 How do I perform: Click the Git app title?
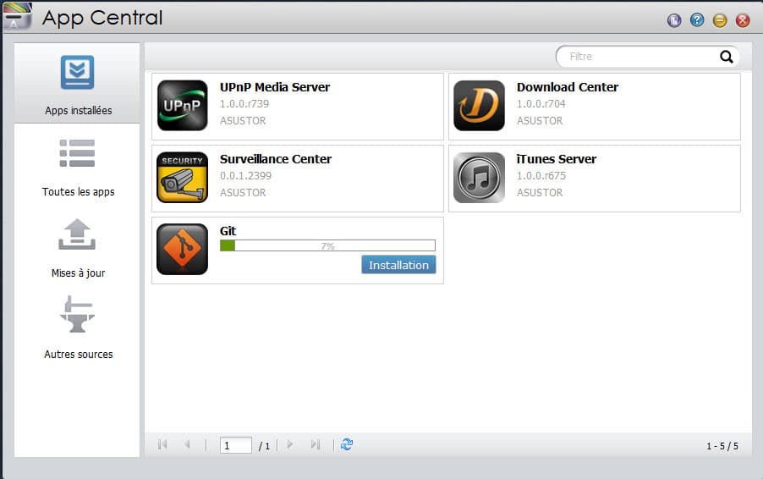(x=228, y=231)
